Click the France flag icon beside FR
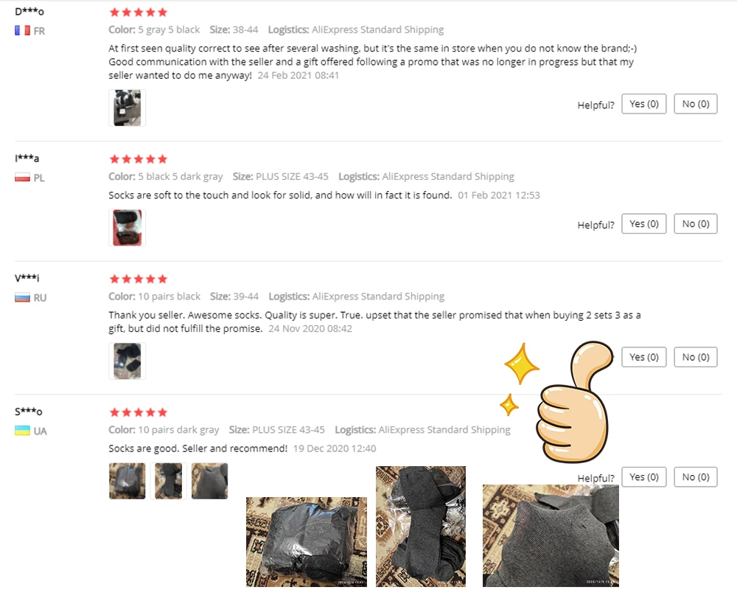The image size is (737, 590). pyautogui.click(x=22, y=30)
